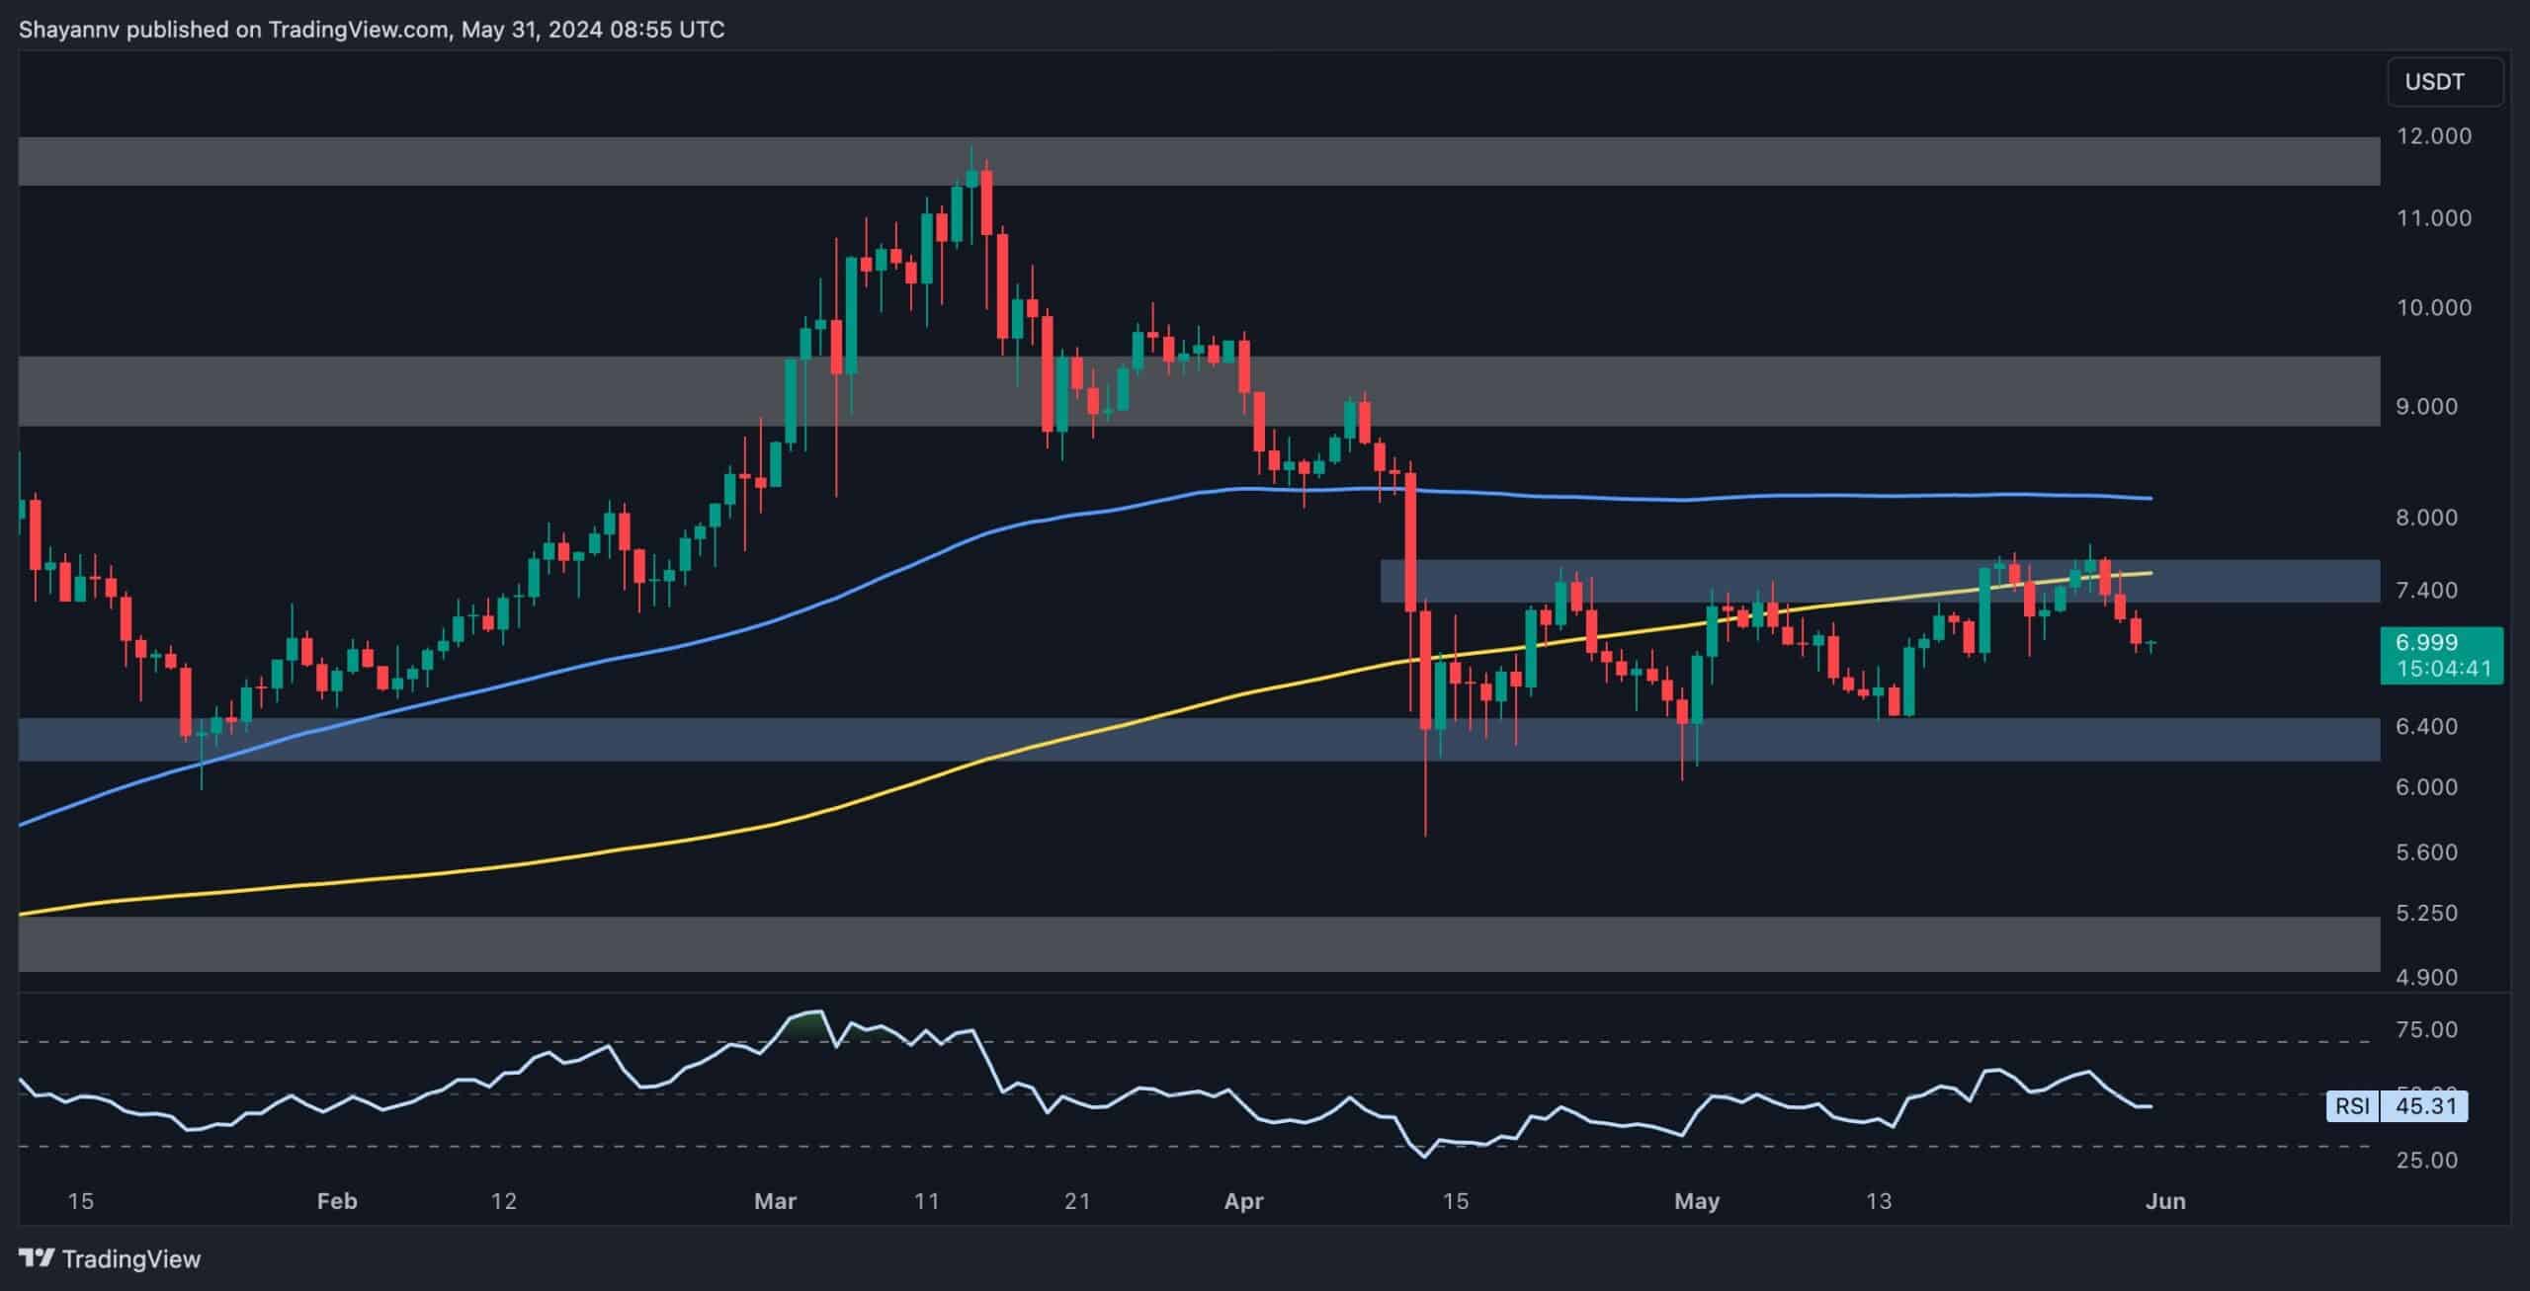The height and width of the screenshot is (1291, 2530).
Task: Click the TradingView wordmark text at bottom
Action: coord(130,1259)
